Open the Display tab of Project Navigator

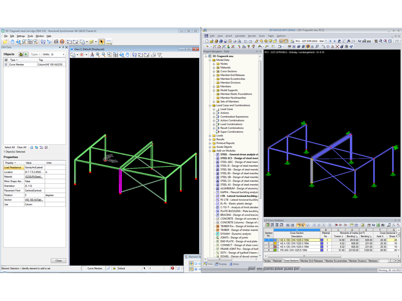click(x=221, y=264)
